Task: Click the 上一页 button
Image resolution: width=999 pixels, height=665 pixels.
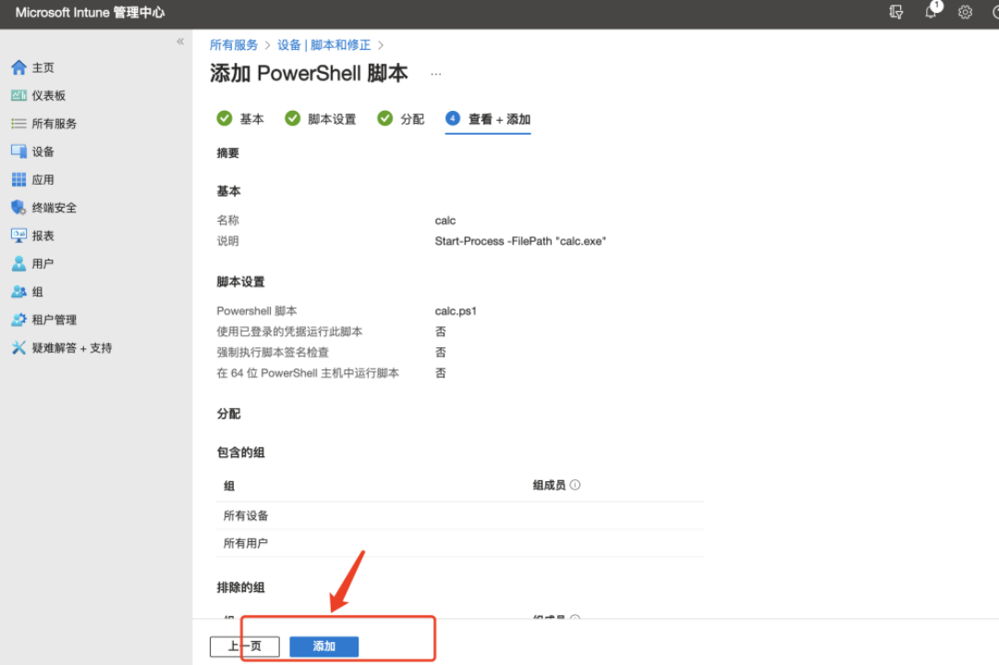Action: click(245, 646)
